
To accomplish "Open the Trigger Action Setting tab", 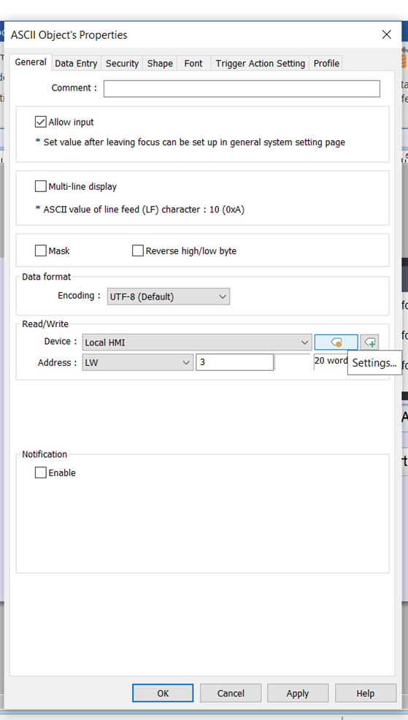I will click(x=261, y=64).
